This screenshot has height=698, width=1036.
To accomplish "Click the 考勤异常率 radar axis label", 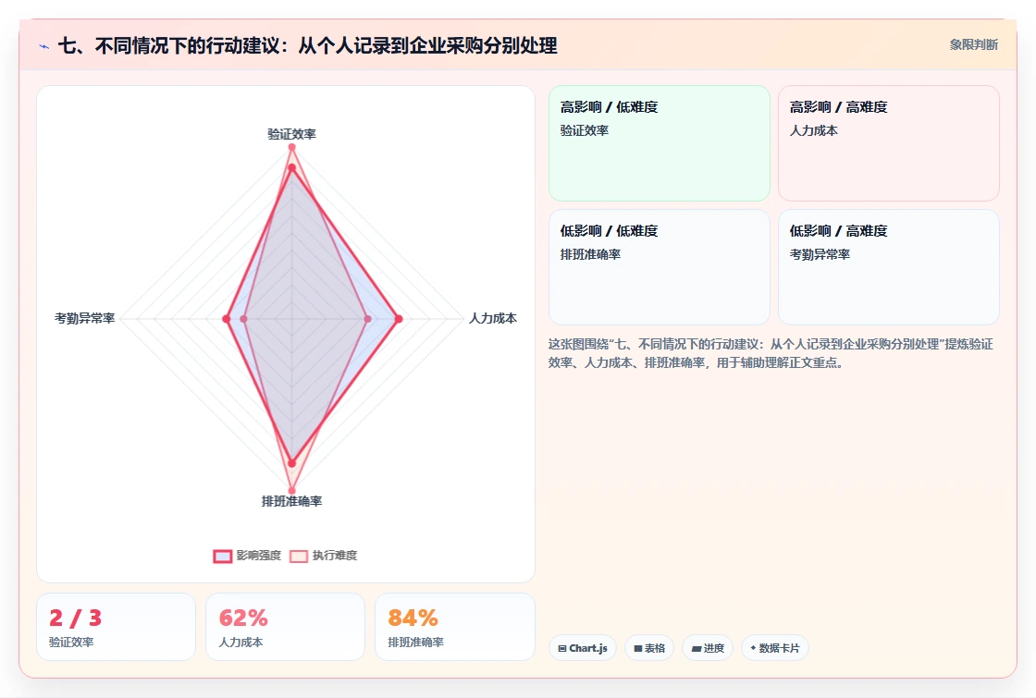I will tap(84, 318).
